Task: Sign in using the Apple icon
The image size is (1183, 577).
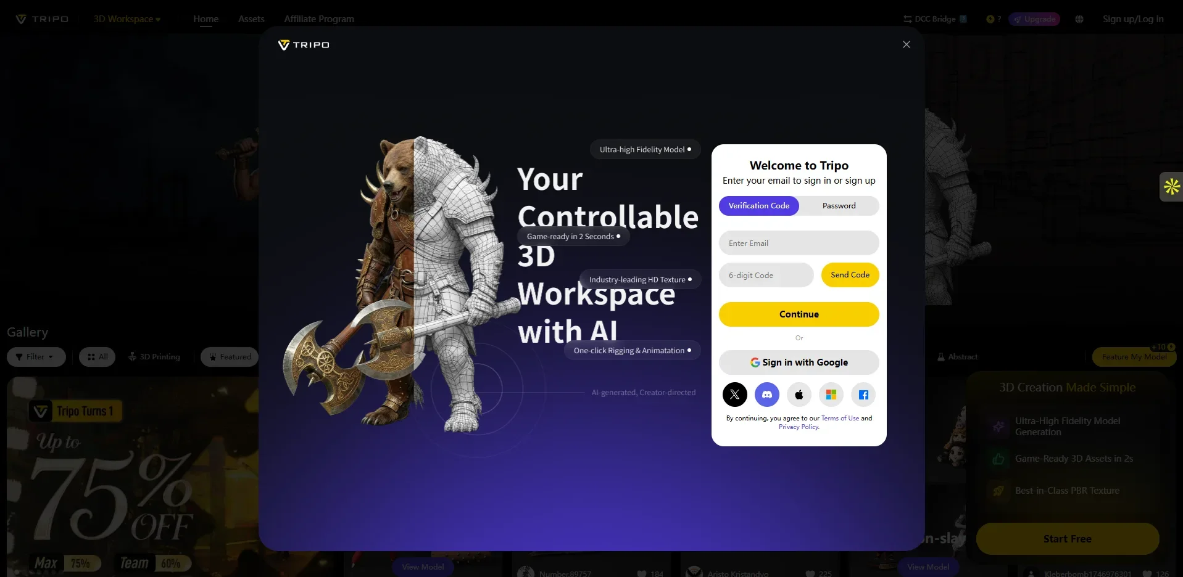Action: pyautogui.click(x=799, y=395)
